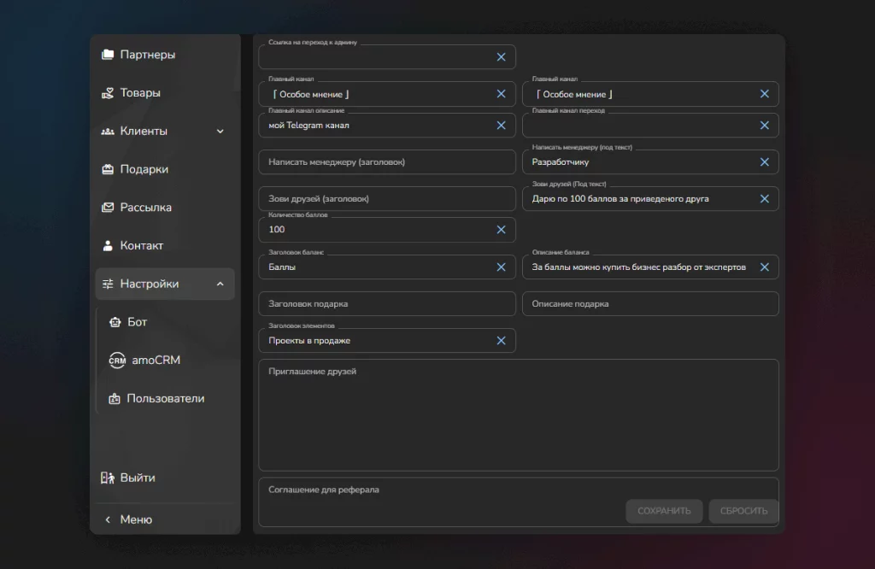Click the Дарю по 100 баллов text
Screen dimensions: 875x569
click(620, 198)
